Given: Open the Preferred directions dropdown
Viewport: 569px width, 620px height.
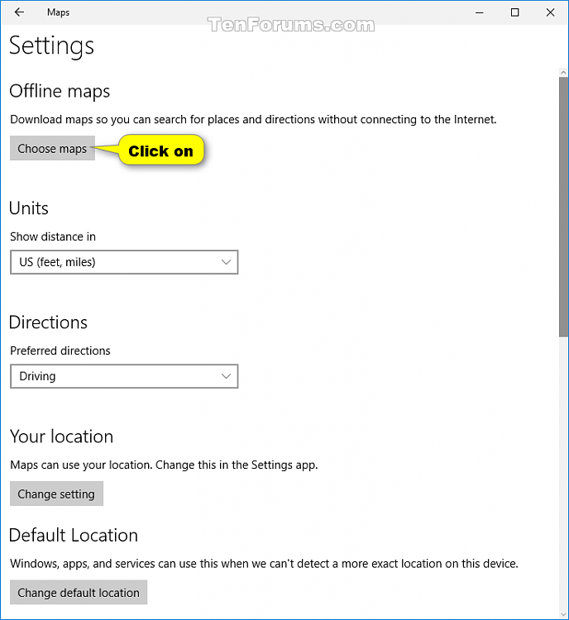Looking at the screenshot, I should point(124,376).
